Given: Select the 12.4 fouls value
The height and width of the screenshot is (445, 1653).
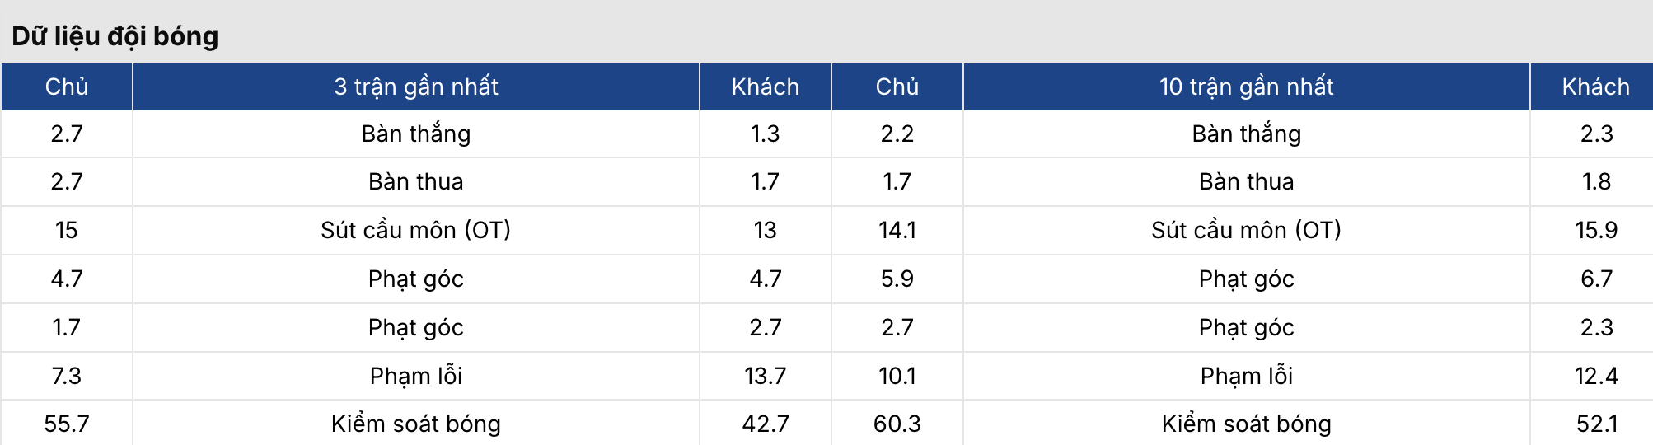Looking at the screenshot, I should pyautogui.click(x=1596, y=376).
